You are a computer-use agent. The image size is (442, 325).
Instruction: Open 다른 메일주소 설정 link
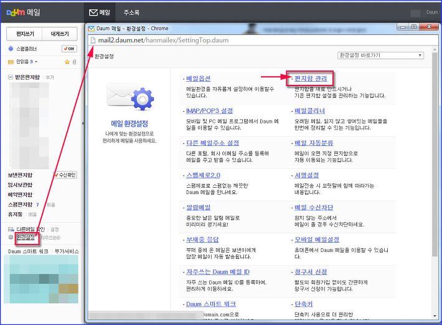[212, 143]
